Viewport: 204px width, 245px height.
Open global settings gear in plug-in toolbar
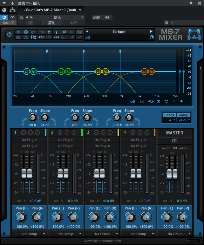[26, 32]
